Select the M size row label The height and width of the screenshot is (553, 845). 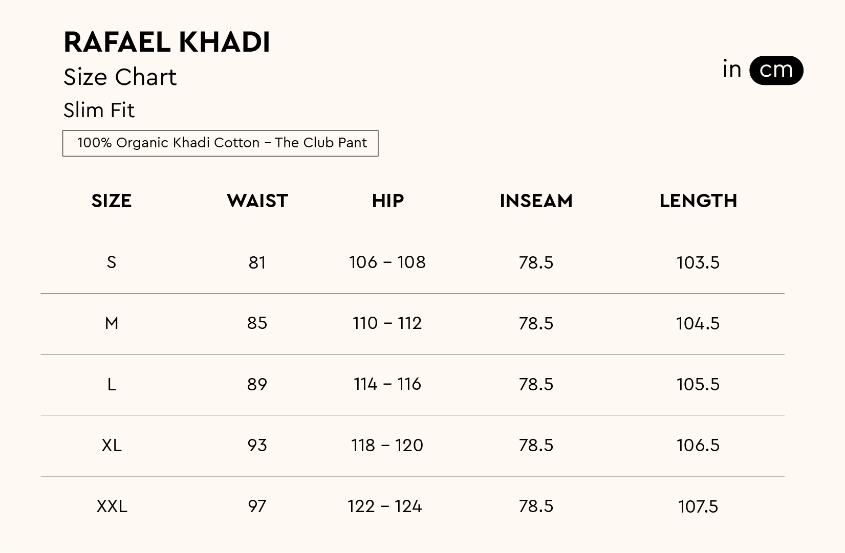coord(112,323)
